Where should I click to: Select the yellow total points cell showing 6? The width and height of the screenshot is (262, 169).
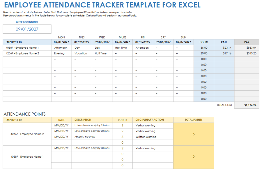(x=194, y=134)
